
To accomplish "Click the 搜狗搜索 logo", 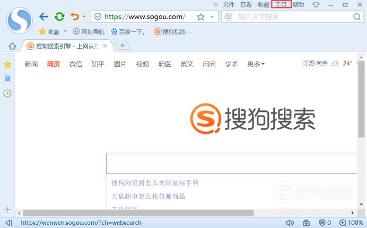I will click(x=253, y=119).
